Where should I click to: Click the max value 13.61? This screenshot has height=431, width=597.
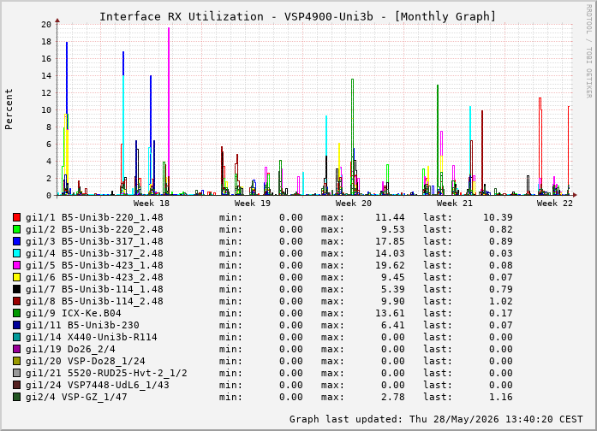click(390, 313)
